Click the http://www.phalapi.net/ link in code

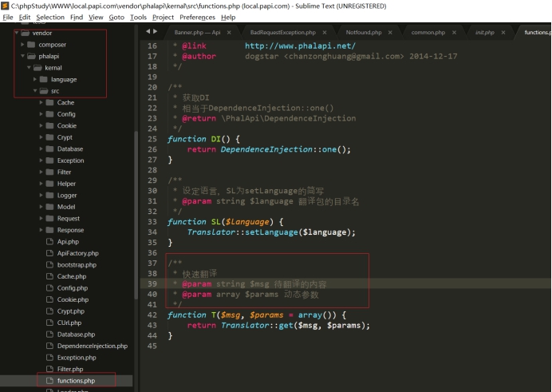click(x=300, y=46)
